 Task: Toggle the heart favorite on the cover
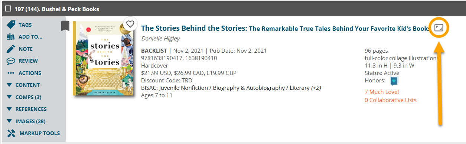(130, 24)
